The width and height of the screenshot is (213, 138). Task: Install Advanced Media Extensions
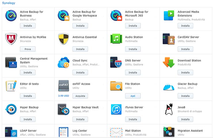(x=185, y=26)
